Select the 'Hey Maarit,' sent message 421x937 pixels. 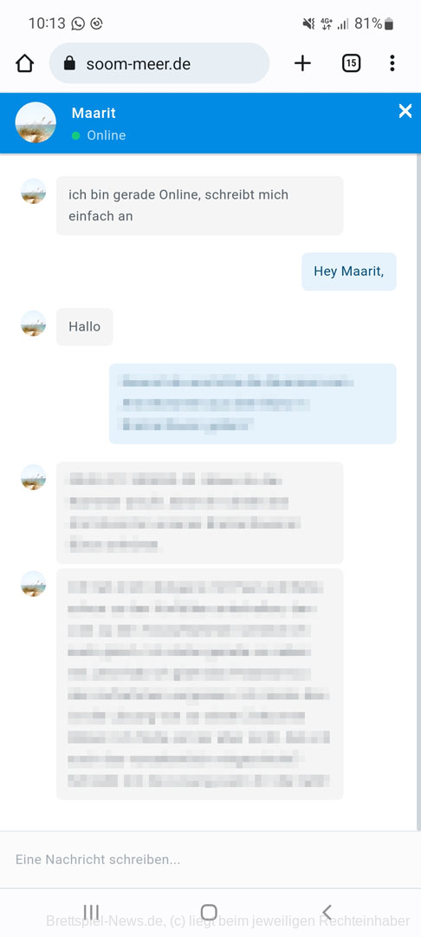tap(349, 272)
